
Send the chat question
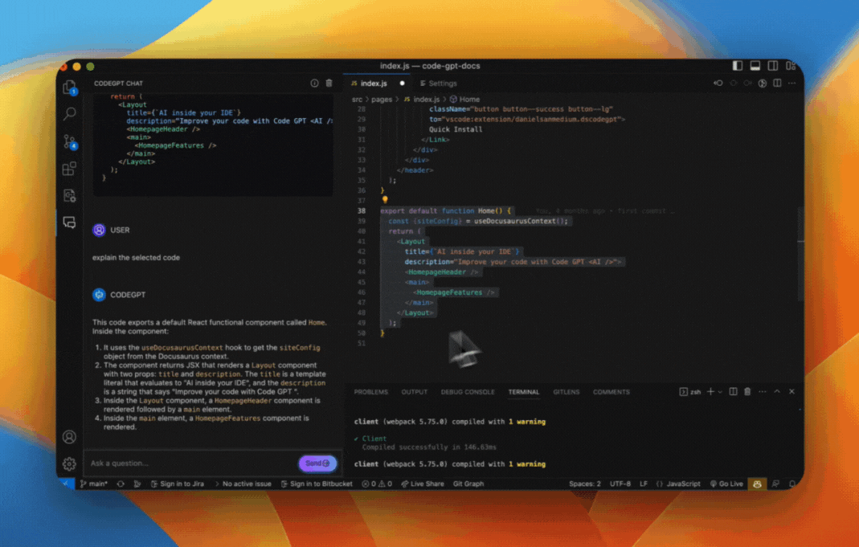[317, 463]
